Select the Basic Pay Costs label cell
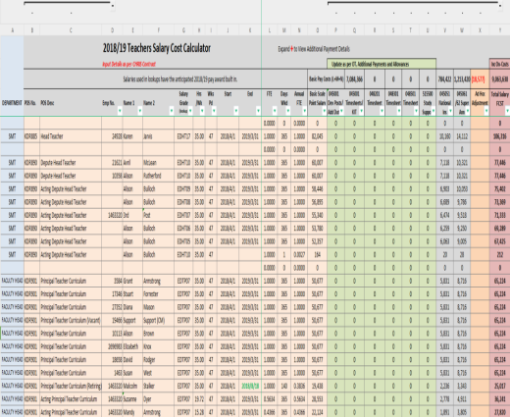Screen dimensions: 510x418 click(x=326, y=79)
